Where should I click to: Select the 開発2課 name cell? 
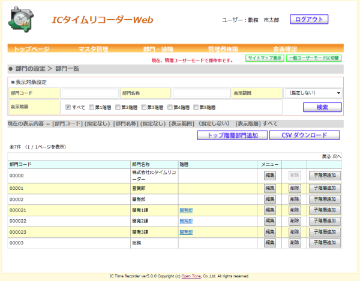point(154,221)
